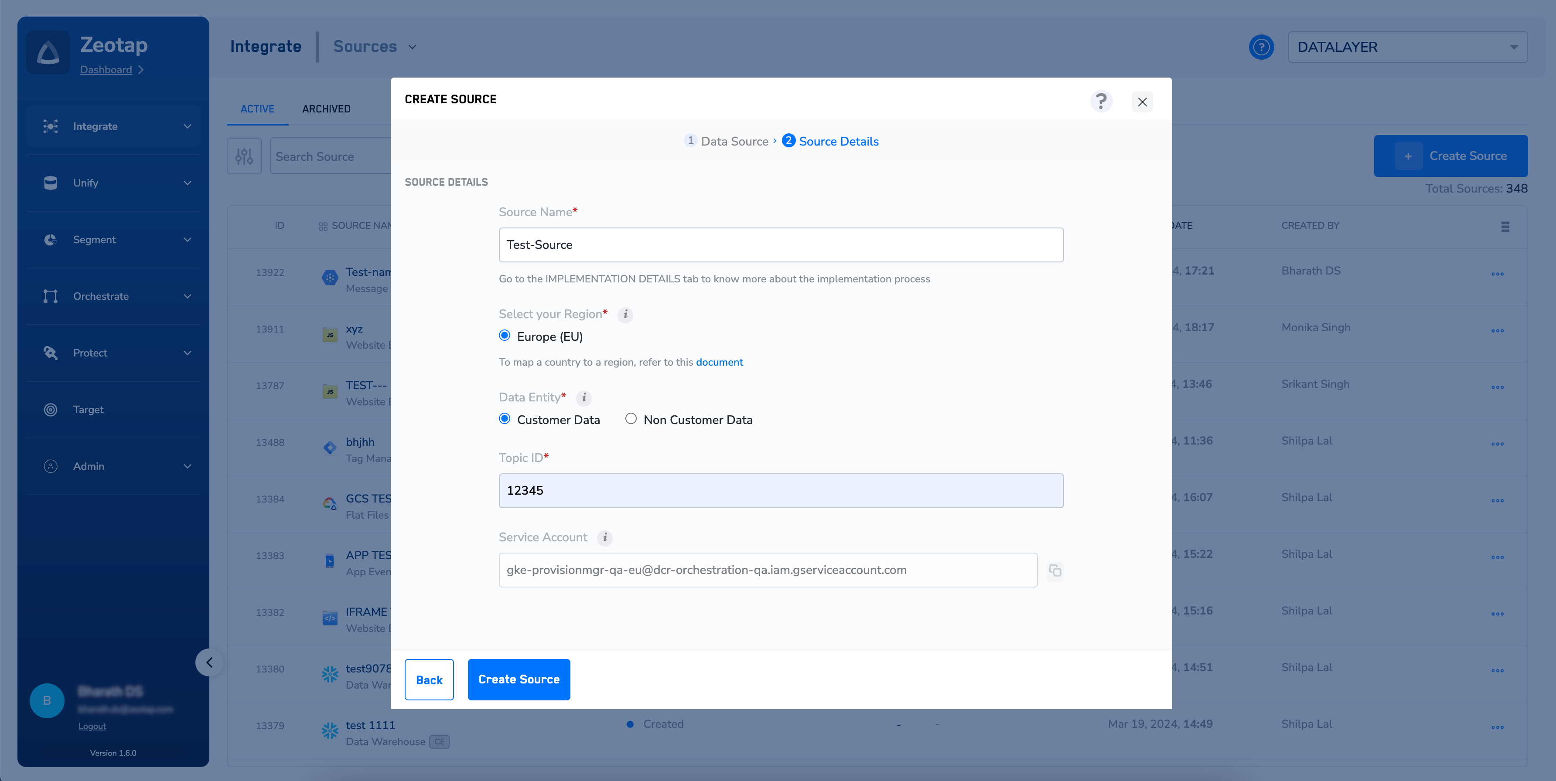The image size is (1556, 781).
Task: Copy the Service Account email icon
Action: pos(1054,570)
